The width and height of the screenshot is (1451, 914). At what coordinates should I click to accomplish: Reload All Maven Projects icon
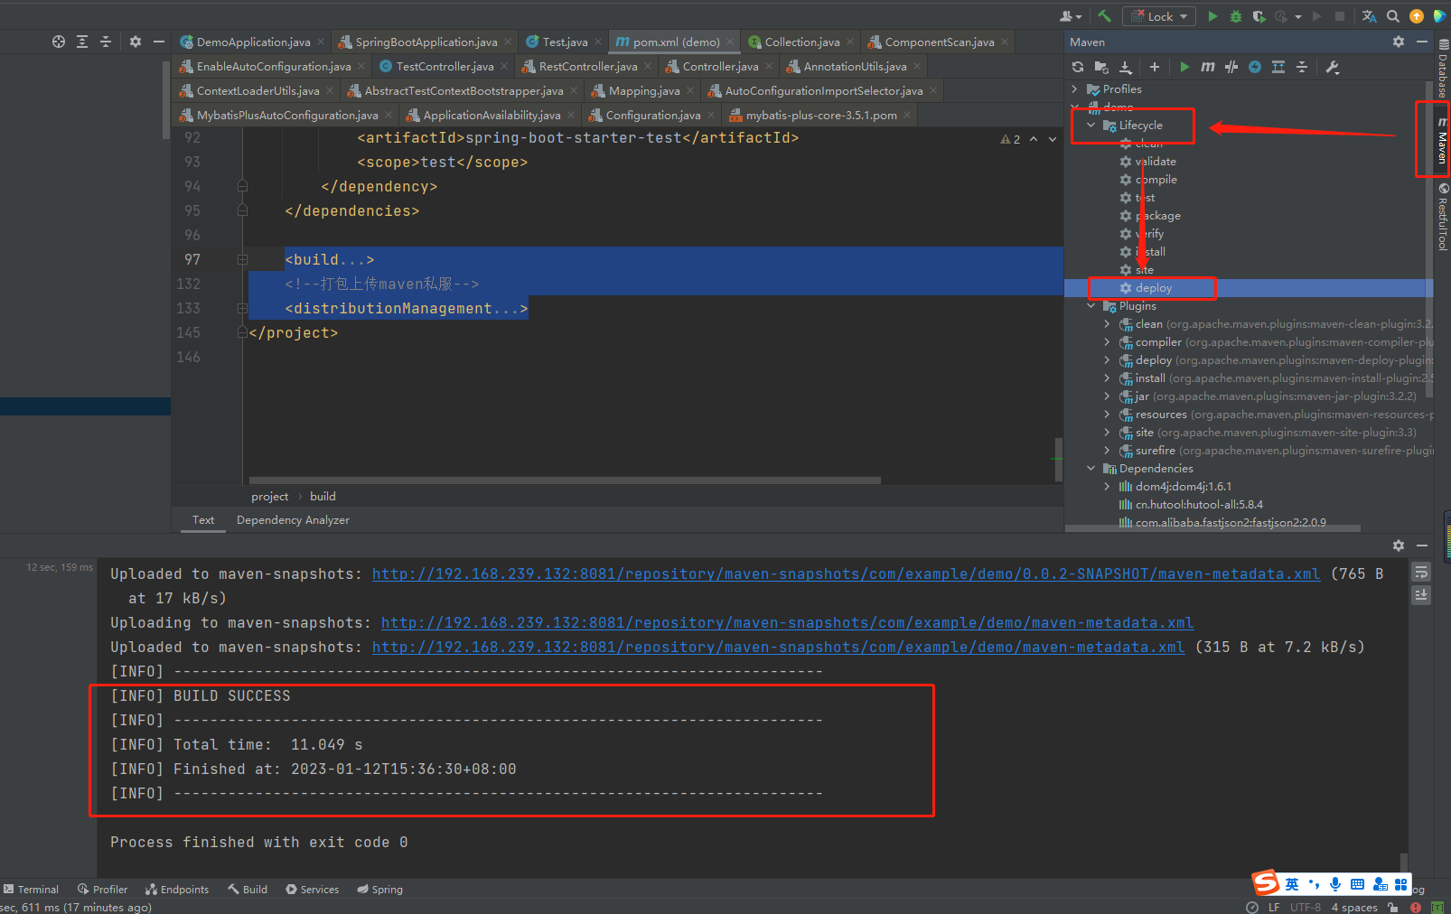(x=1078, y=67)
